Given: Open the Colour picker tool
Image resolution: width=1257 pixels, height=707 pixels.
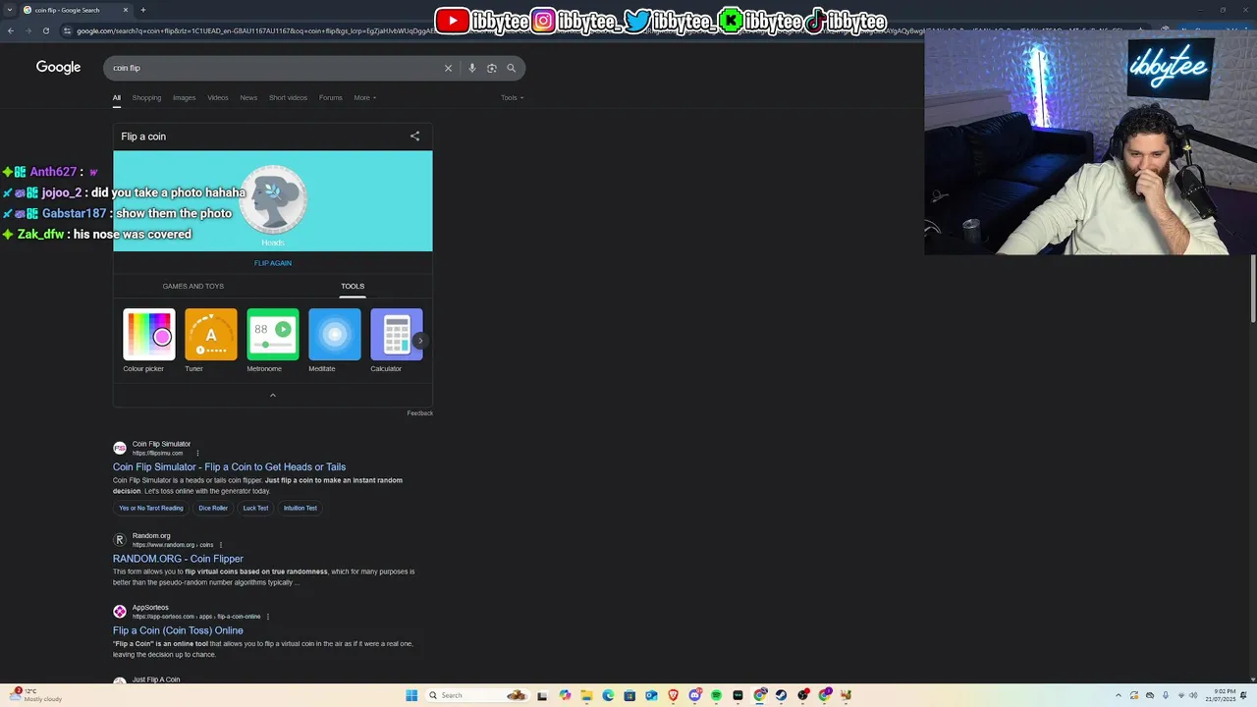Looking at the screenshot, I should (x=148, y=341).
